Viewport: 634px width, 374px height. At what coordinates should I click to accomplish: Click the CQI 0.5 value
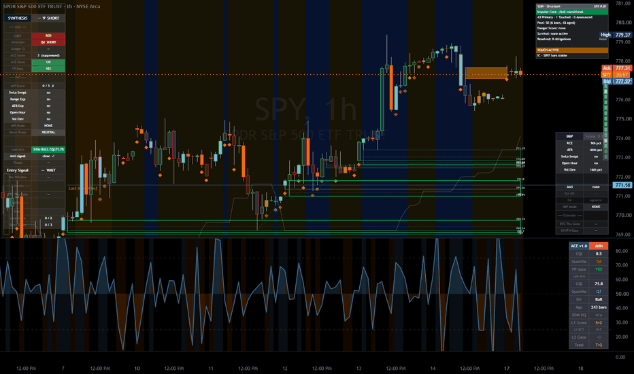tap(599, 254)
